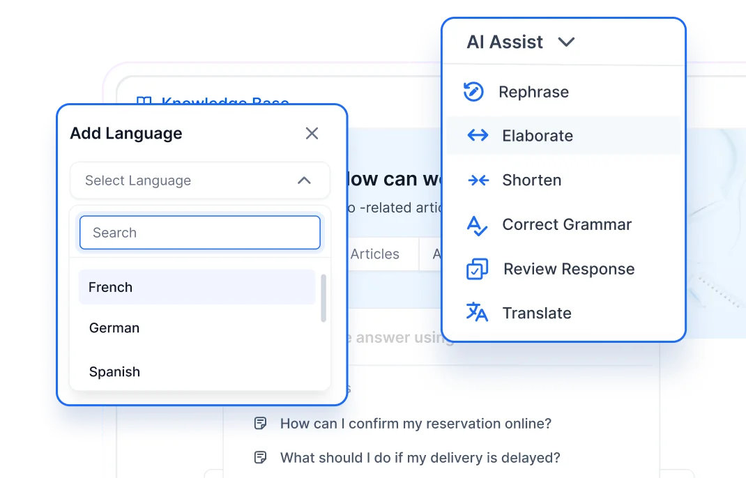Screen dimensions: 746x478
Task: Select German in the language list
Action: [x=114, y=327]
